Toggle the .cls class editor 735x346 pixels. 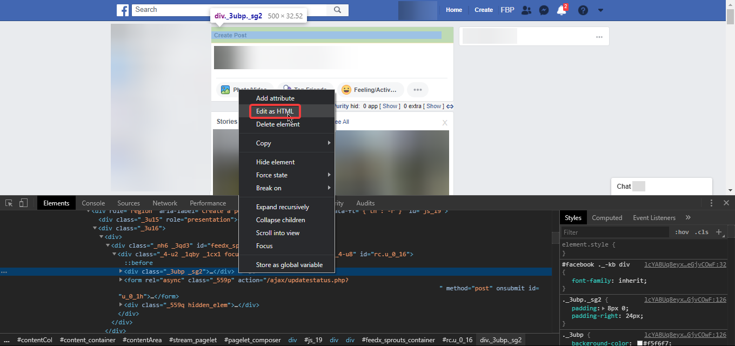coord(701,232)
